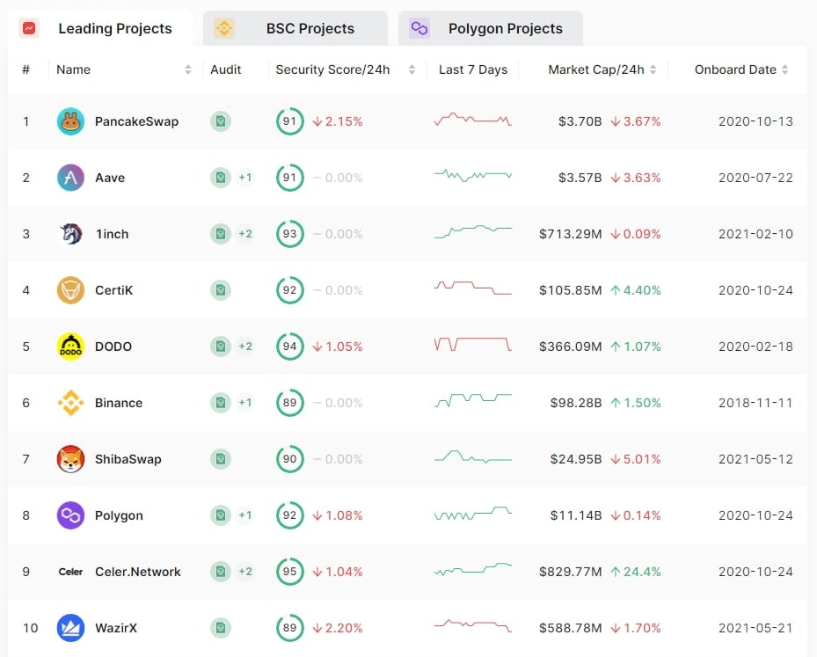Click the PancakeSwap bunny logo icon
This screenshot has height=657, width=817.
70,121
